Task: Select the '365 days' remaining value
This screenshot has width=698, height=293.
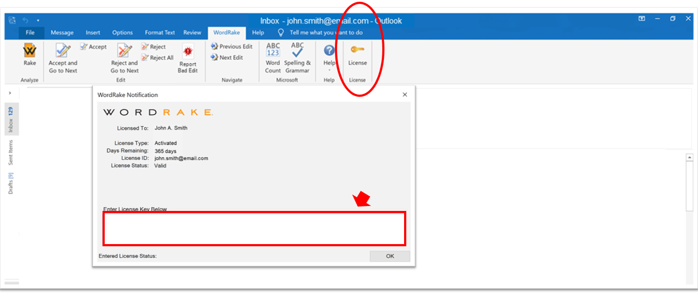Action: 165,151
